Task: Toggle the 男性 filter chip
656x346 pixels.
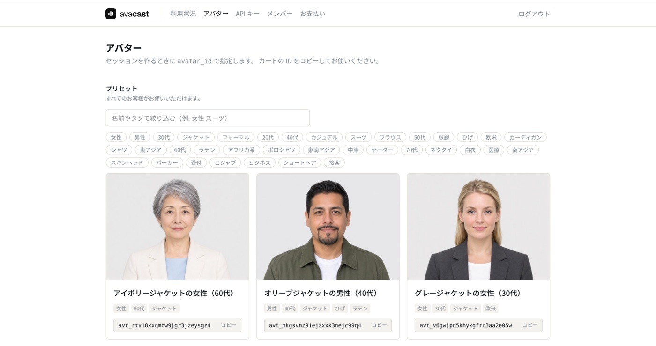Action: pyautogui.click(x=140, y=137)
